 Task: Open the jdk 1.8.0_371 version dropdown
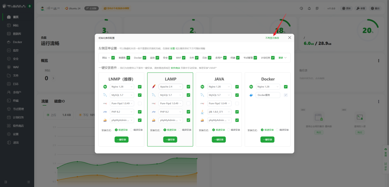pyautogui.click(x=219, y=112)
